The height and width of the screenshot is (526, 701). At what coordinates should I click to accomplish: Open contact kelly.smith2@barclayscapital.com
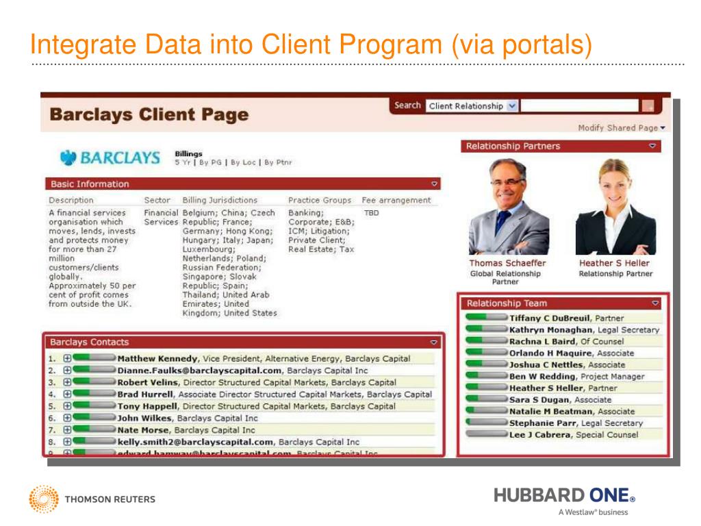click(195, 442)
